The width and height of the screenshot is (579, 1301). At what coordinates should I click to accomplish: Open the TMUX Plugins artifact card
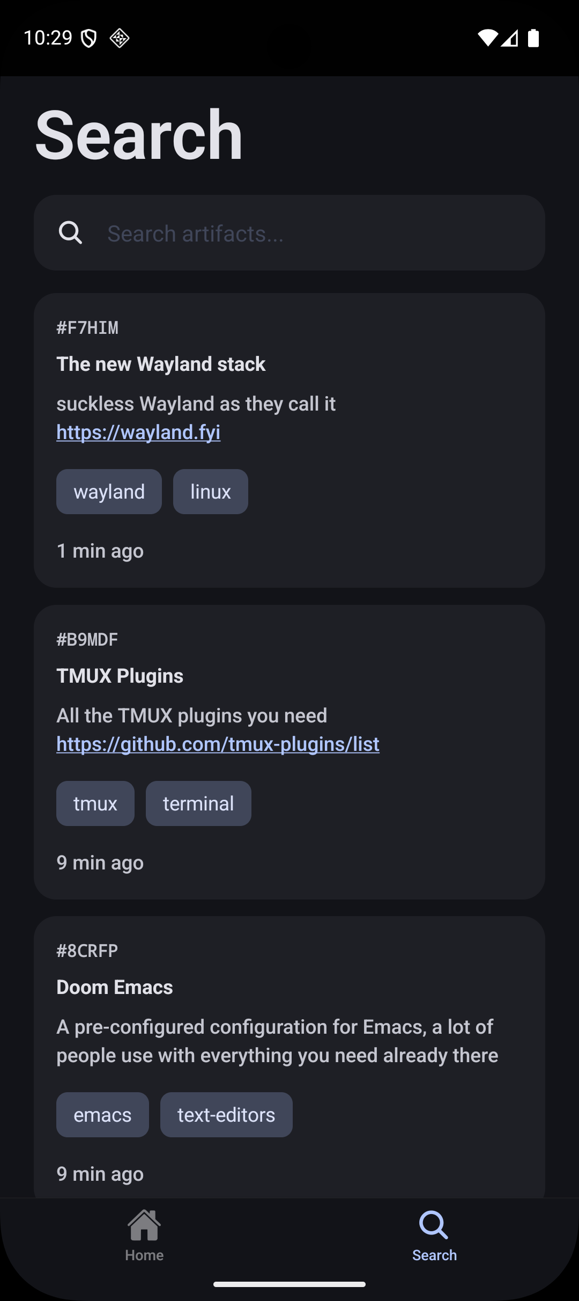pyautogui.click(x=289, y=752)
